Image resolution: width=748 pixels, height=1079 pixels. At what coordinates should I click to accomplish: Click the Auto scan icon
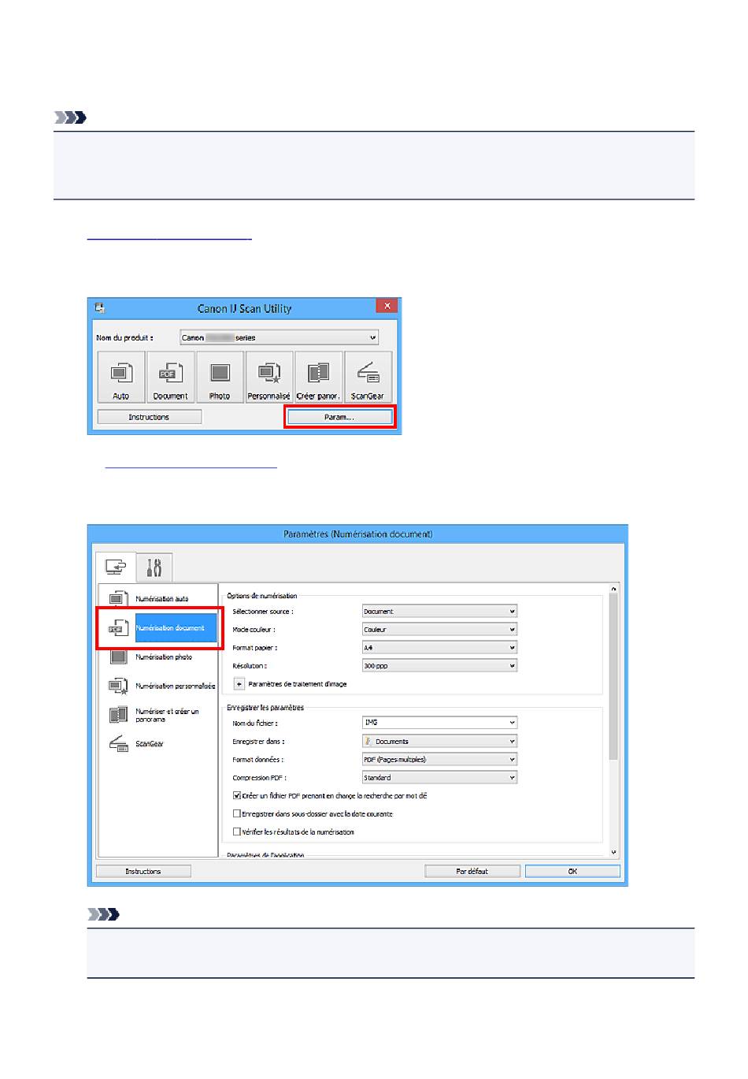(121, 377)
